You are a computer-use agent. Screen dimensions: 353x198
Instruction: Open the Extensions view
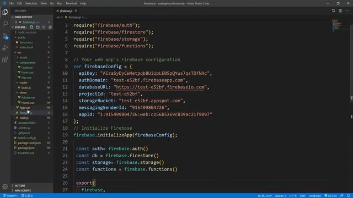click(x=5, y=59)
